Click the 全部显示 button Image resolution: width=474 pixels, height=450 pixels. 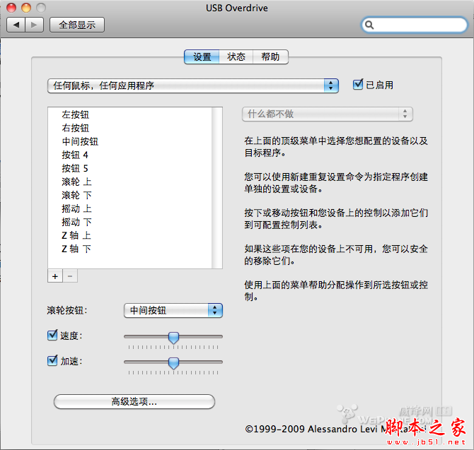click(x=77, y=25)
